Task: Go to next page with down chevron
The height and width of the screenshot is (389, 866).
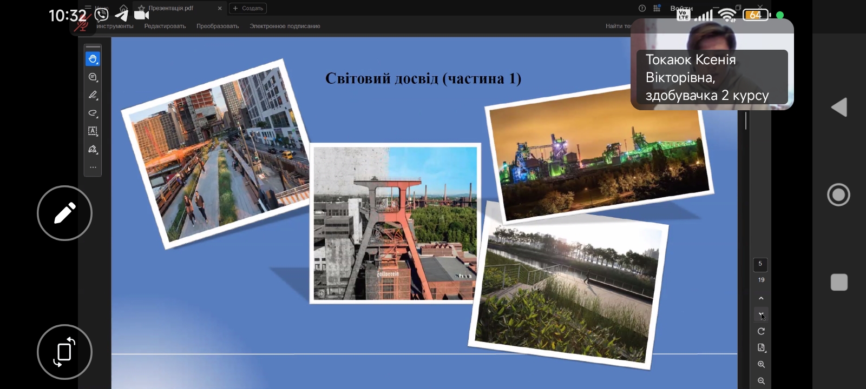Action: point(761,314)
